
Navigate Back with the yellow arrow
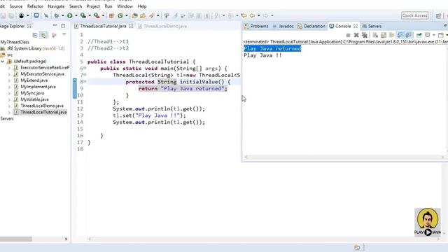[252, 15]
